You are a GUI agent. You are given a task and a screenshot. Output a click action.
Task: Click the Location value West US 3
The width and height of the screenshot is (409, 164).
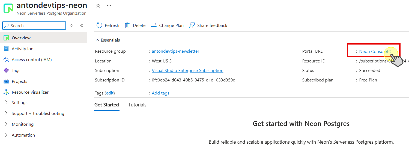pos(162,61)
